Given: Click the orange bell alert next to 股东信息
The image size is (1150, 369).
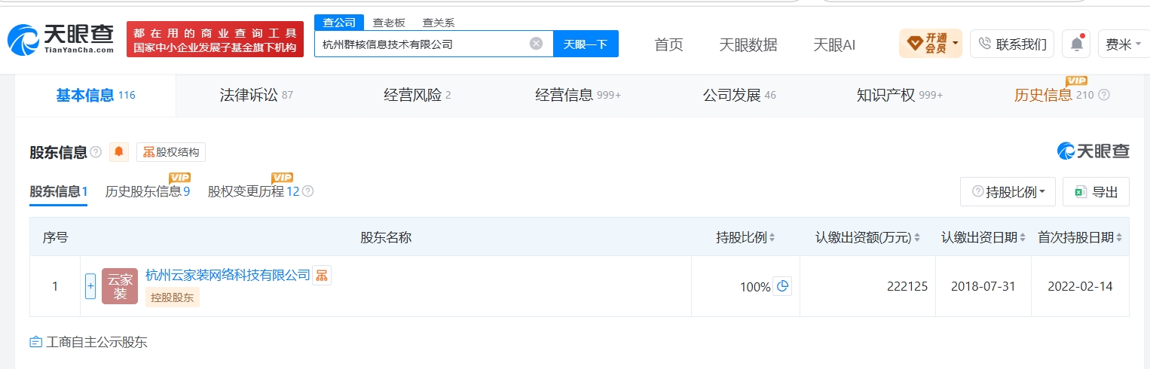Looking at the screenshot, I should pyautogui.click(x=119, y=152).
